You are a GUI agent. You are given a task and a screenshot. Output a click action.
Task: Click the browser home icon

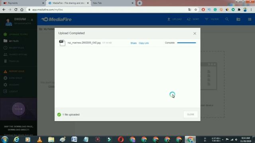pos(22,10)
